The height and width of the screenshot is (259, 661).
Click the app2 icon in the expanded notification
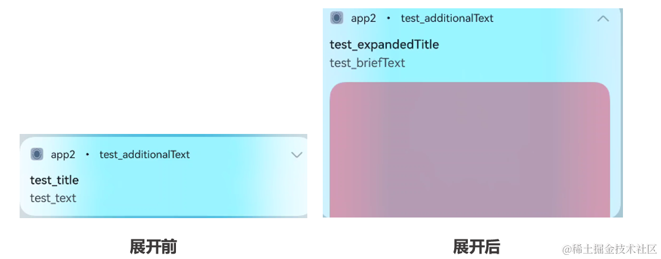(336, 18)
